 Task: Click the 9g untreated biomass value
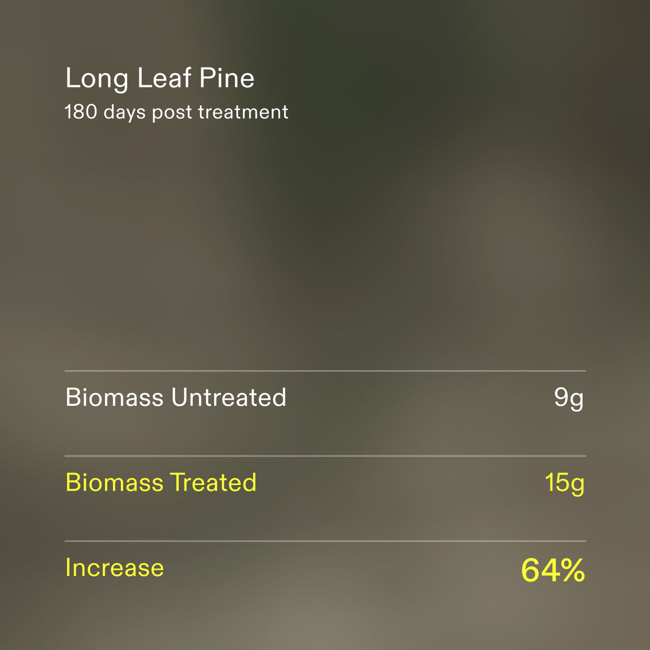[x=569, y=399]
